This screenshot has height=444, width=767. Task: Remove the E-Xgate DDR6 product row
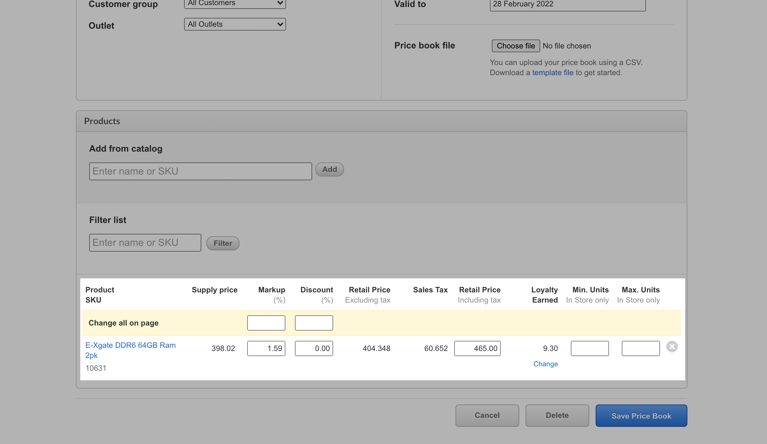pyautogui.click(x=672, y=347)
